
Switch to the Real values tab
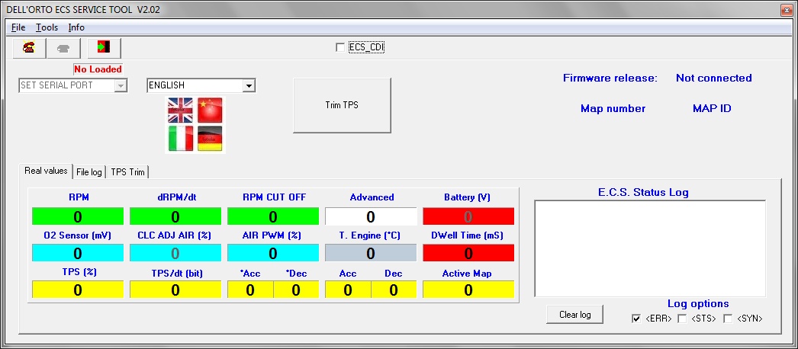pyautogui.click(x=46, y=171)
